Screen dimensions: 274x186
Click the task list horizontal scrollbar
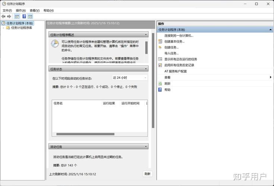pos(85,134)
